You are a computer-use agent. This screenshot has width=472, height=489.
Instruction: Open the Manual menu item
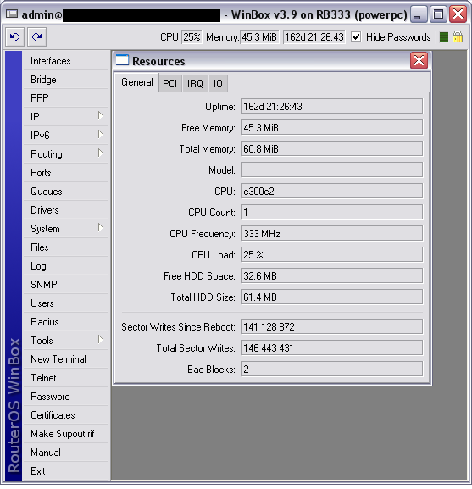coord(66,453)
